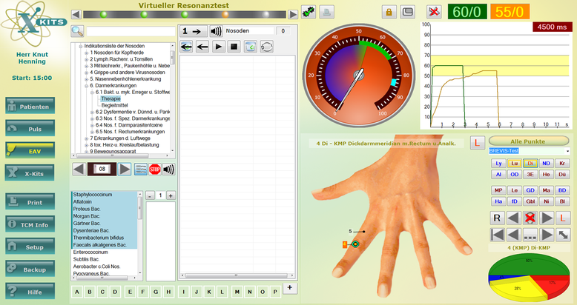
Task: Click the diagonal resize arrows icon
Action: 565,234
